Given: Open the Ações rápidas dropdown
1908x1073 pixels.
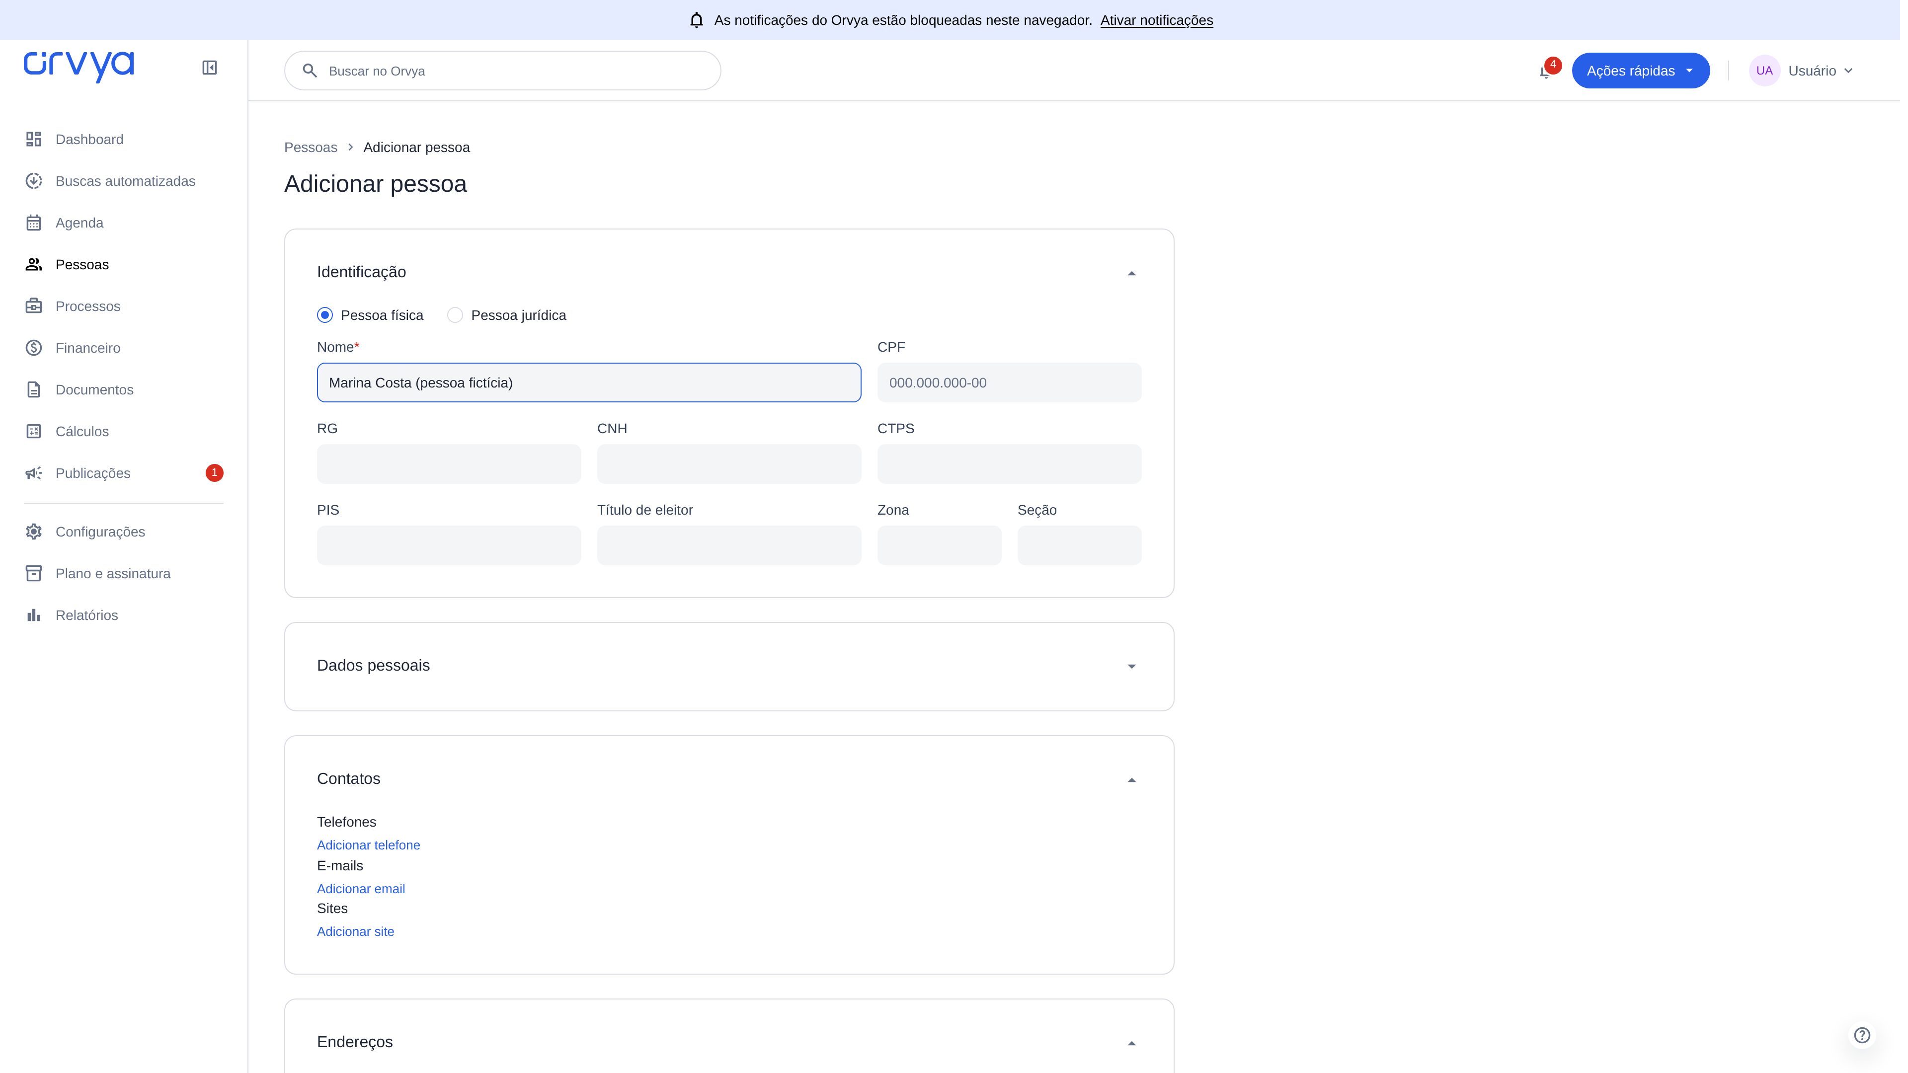Looking at the screenshot, I should [1640, 71].
